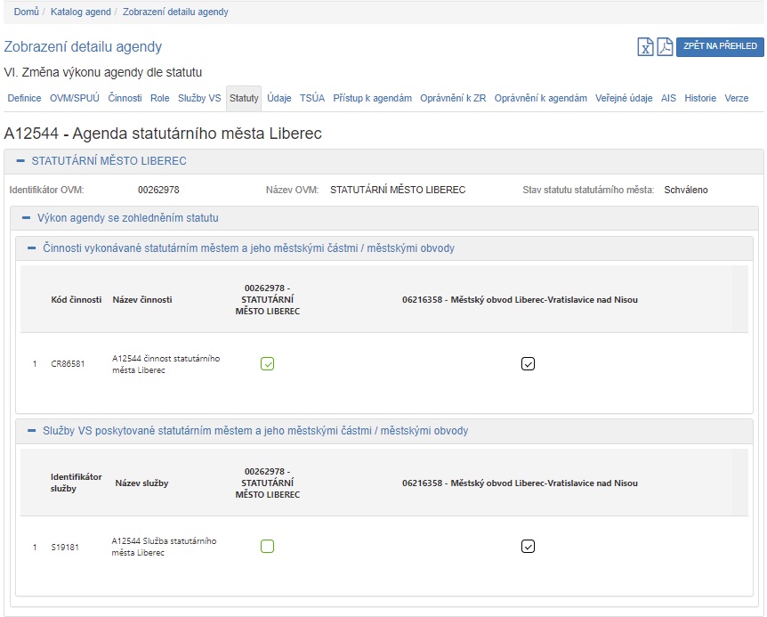767x617 pixels.
Task: Toggle CR86581 checkbox for Liberec-Vratislavice nad Nisou
Action: point(528,363)
